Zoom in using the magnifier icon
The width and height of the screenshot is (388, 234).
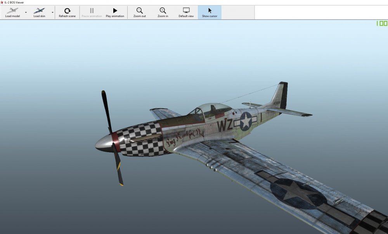pyautogui.click(x=163, y=12)
